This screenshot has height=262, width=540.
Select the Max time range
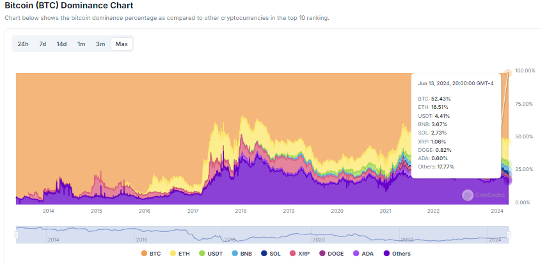[122, 44]
